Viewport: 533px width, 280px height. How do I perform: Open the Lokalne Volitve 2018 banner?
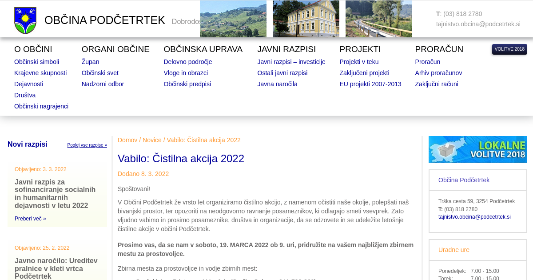[477, 149]
